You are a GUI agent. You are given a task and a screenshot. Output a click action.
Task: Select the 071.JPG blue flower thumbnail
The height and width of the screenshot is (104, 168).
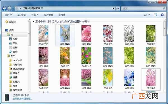click(129, 78)
